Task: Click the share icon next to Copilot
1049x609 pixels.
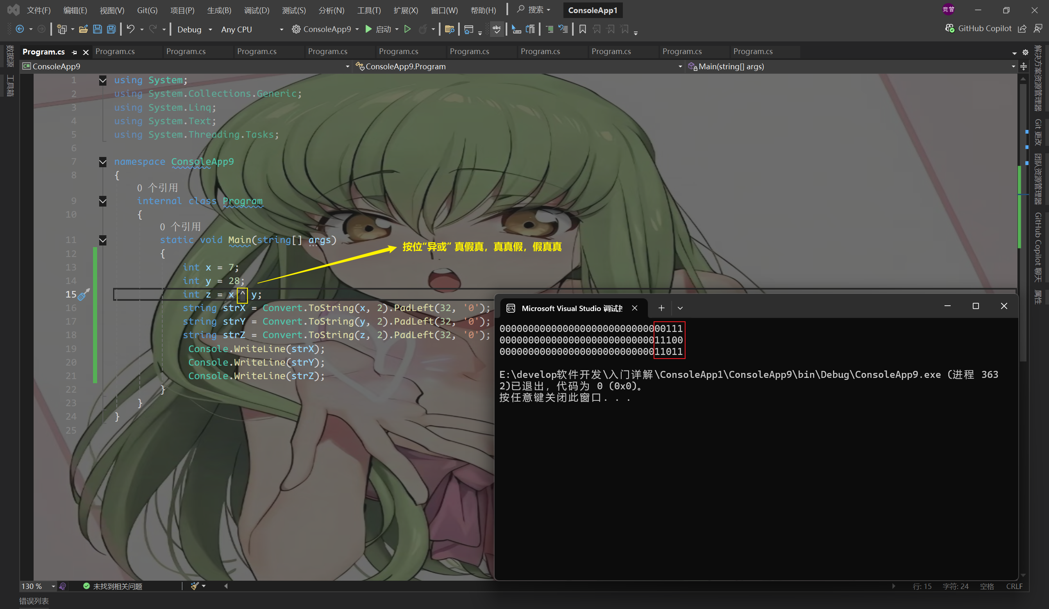Action: click(x=1022, y=28)
